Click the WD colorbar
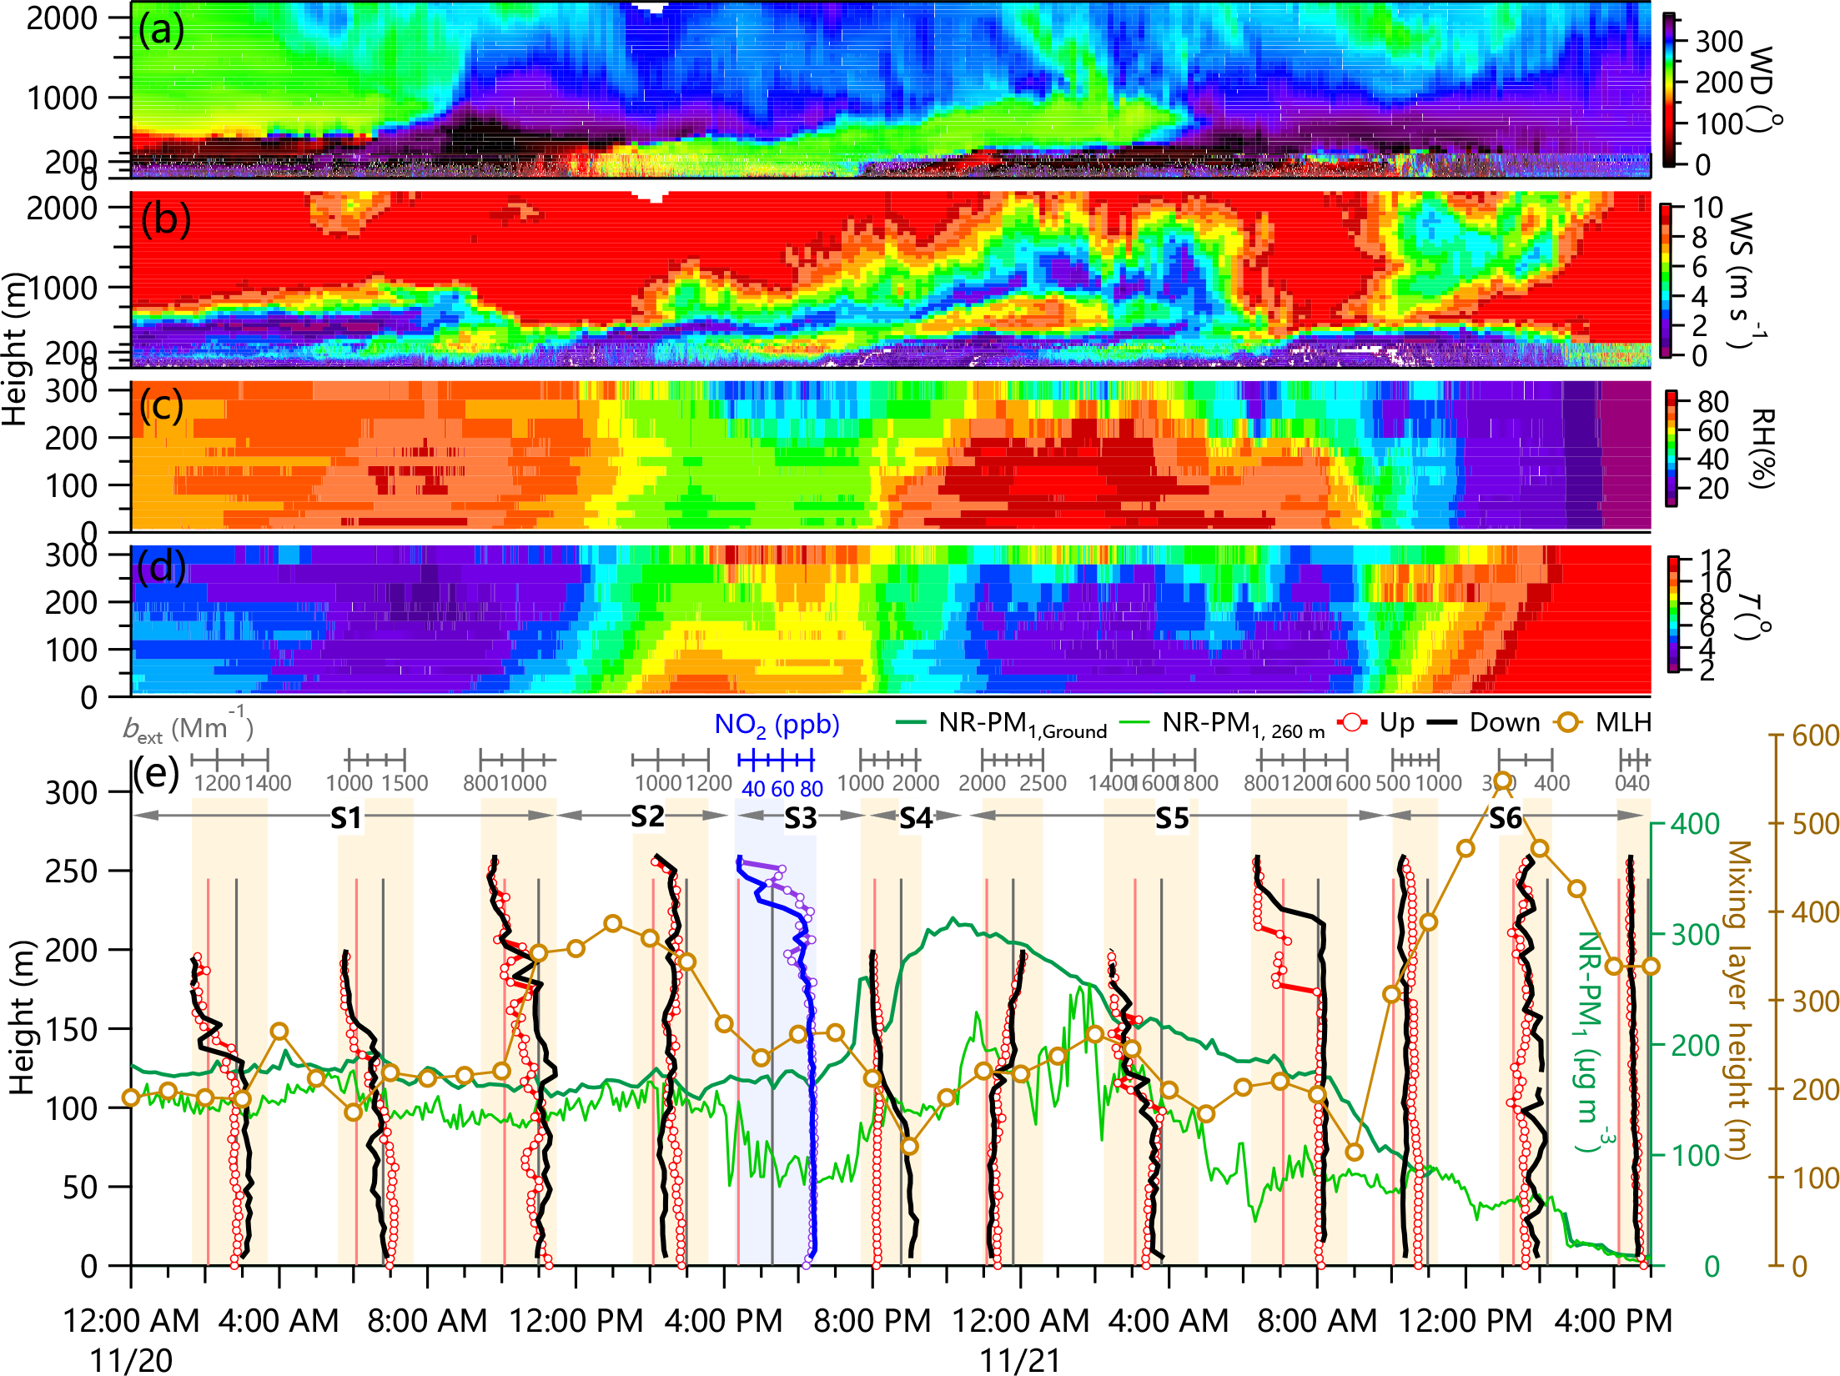Screen dimensions: 1840x1376 (x=1669, y=90)
